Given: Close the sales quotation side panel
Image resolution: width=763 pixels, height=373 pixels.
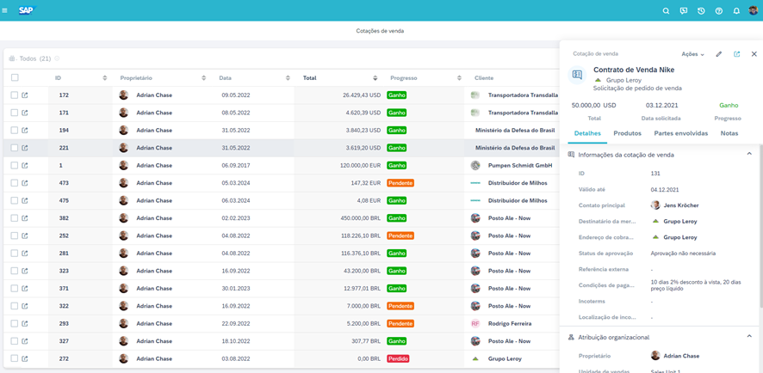Looking at the screenshot, I should click(754, 54).
